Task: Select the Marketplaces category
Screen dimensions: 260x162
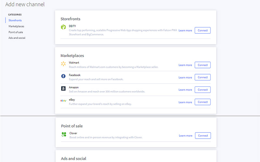Action: coord(16,26)
